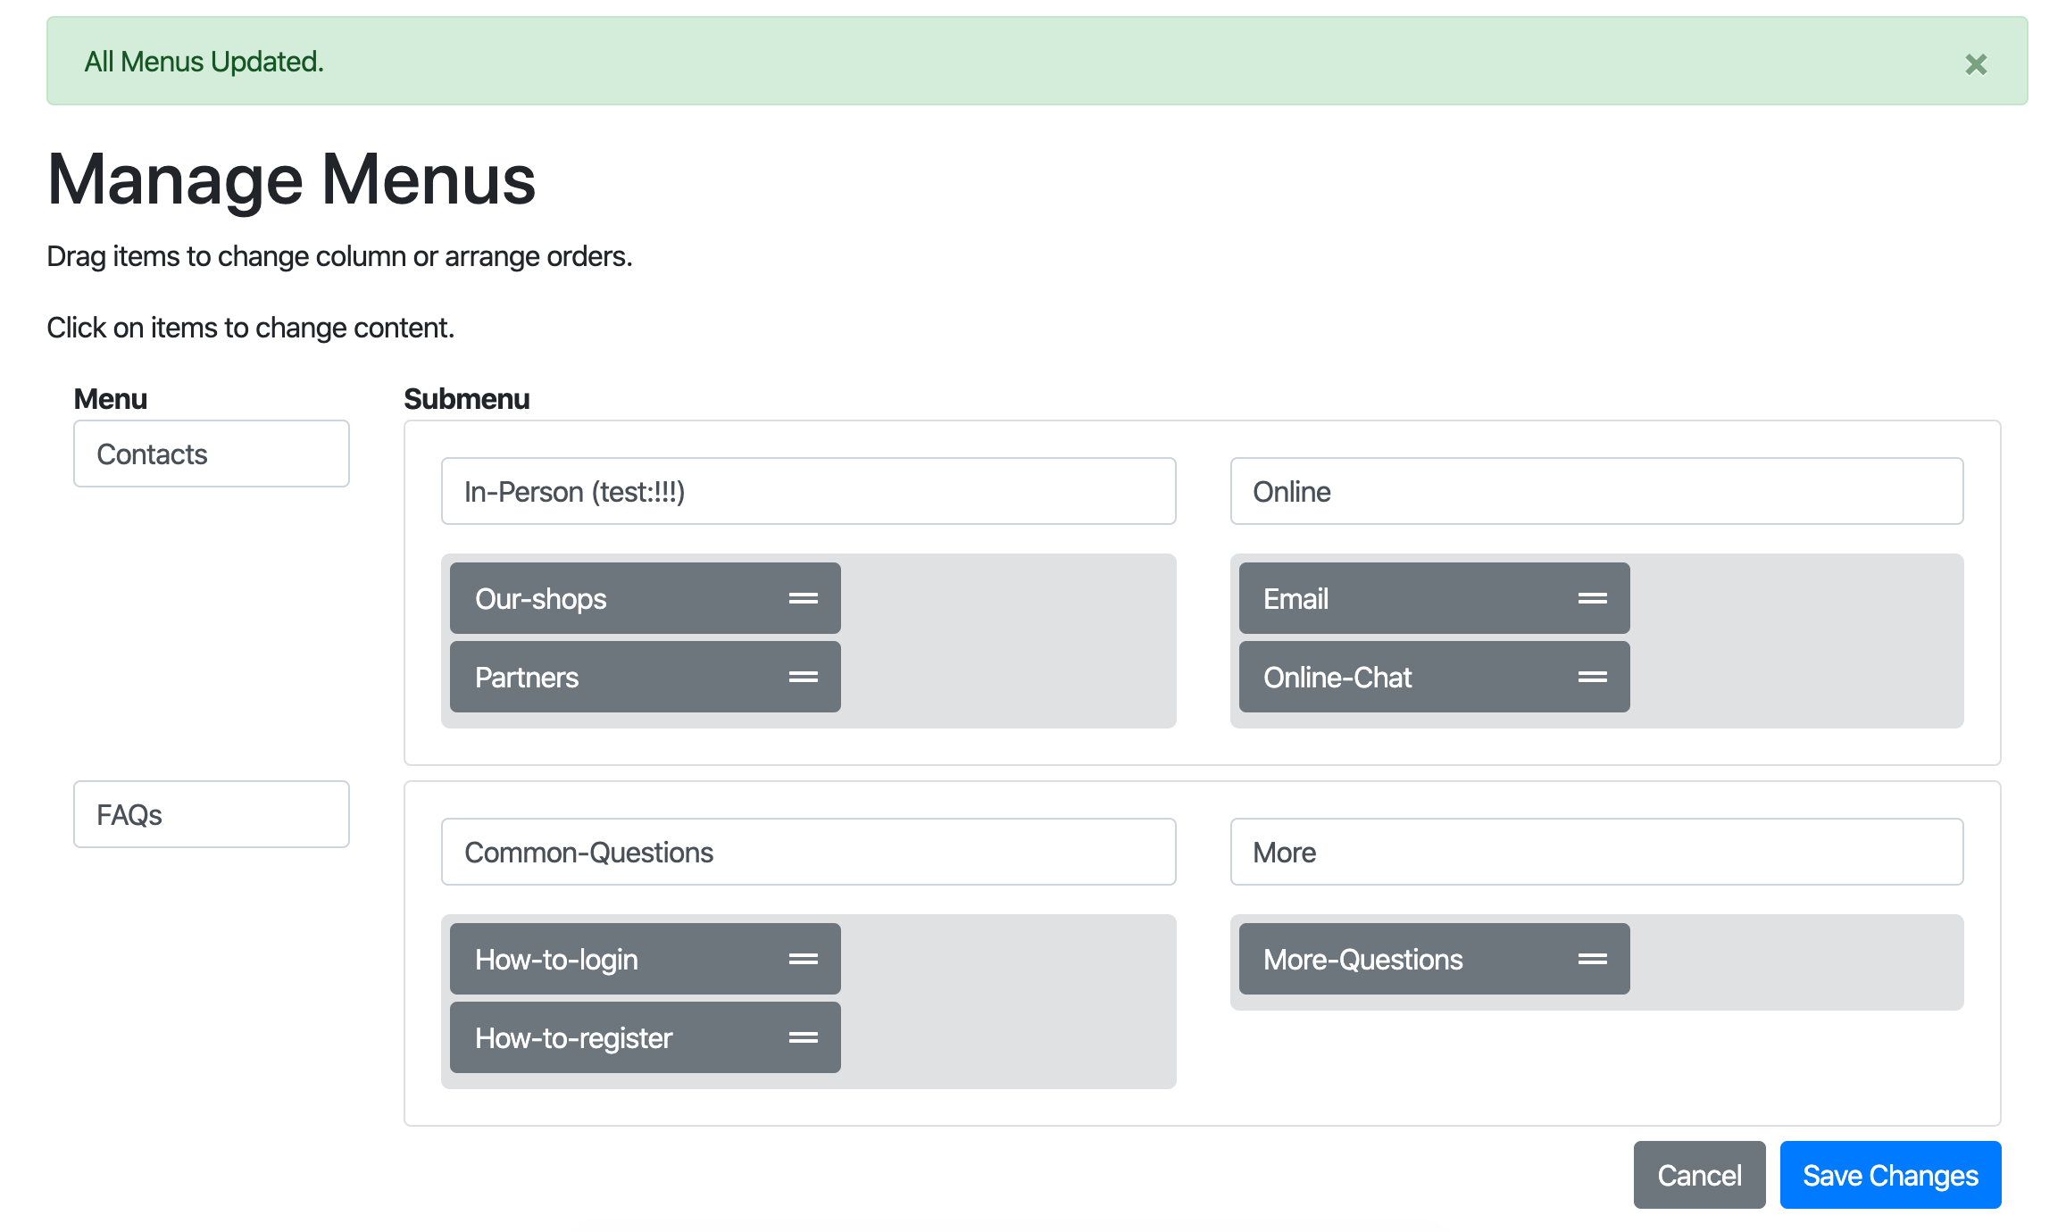This screenshot has height=1232, width=2066.
Task: Click the drag handle on How-to-login
Action: (x=804, y=958)
